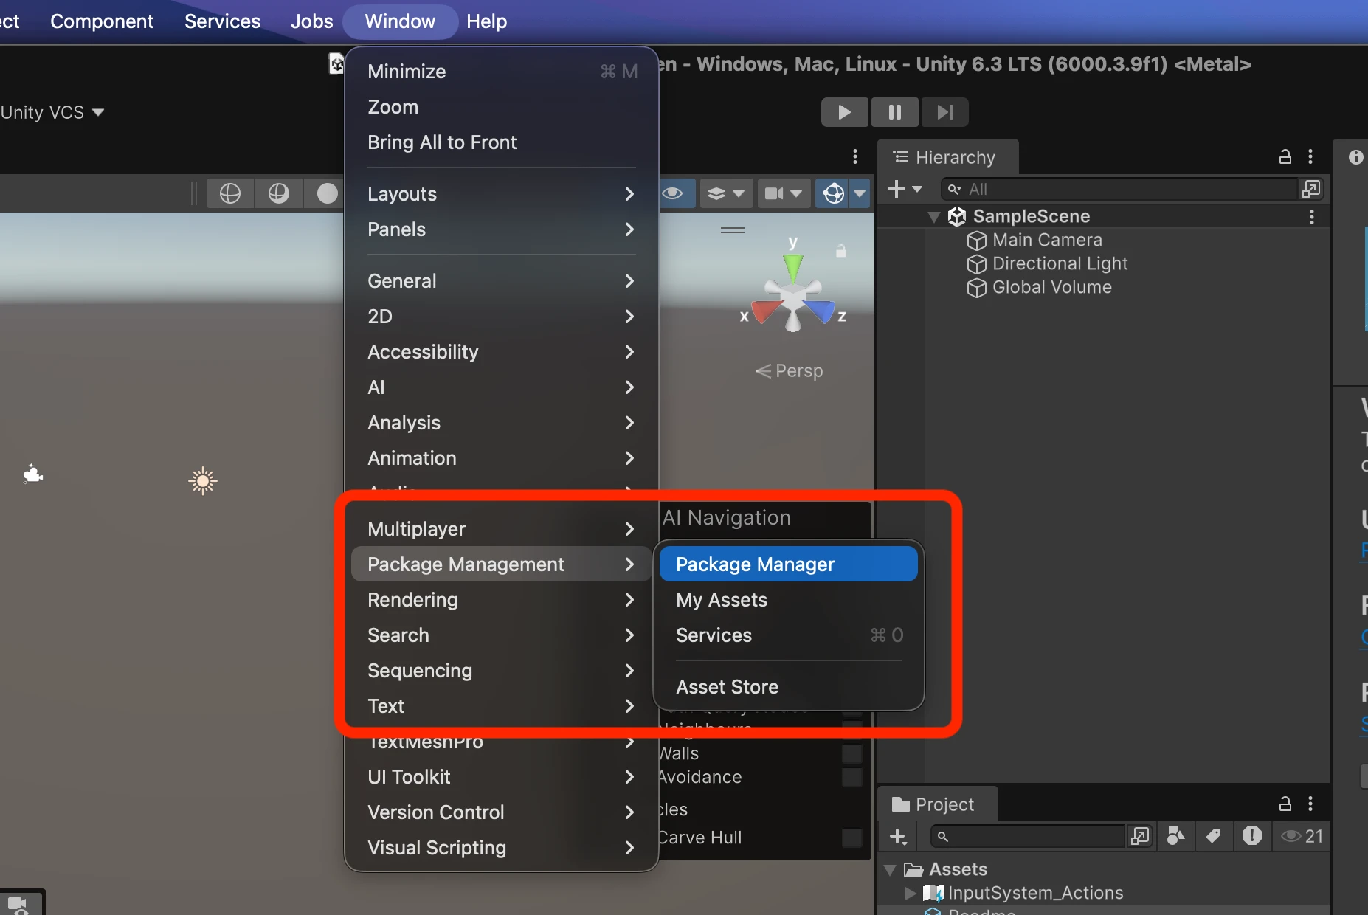
Task: Expand the Layouts submenu
Action: pyautogui.click(x=502, y=194)
